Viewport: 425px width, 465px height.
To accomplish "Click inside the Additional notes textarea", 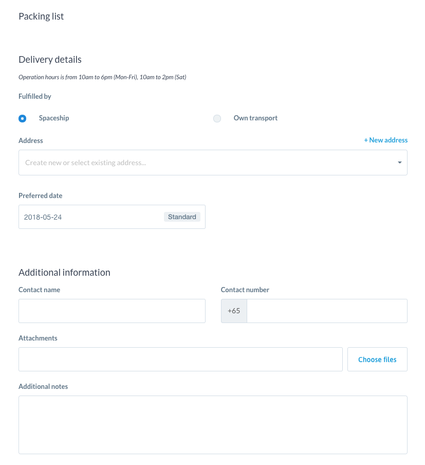I will pos(213,424).
